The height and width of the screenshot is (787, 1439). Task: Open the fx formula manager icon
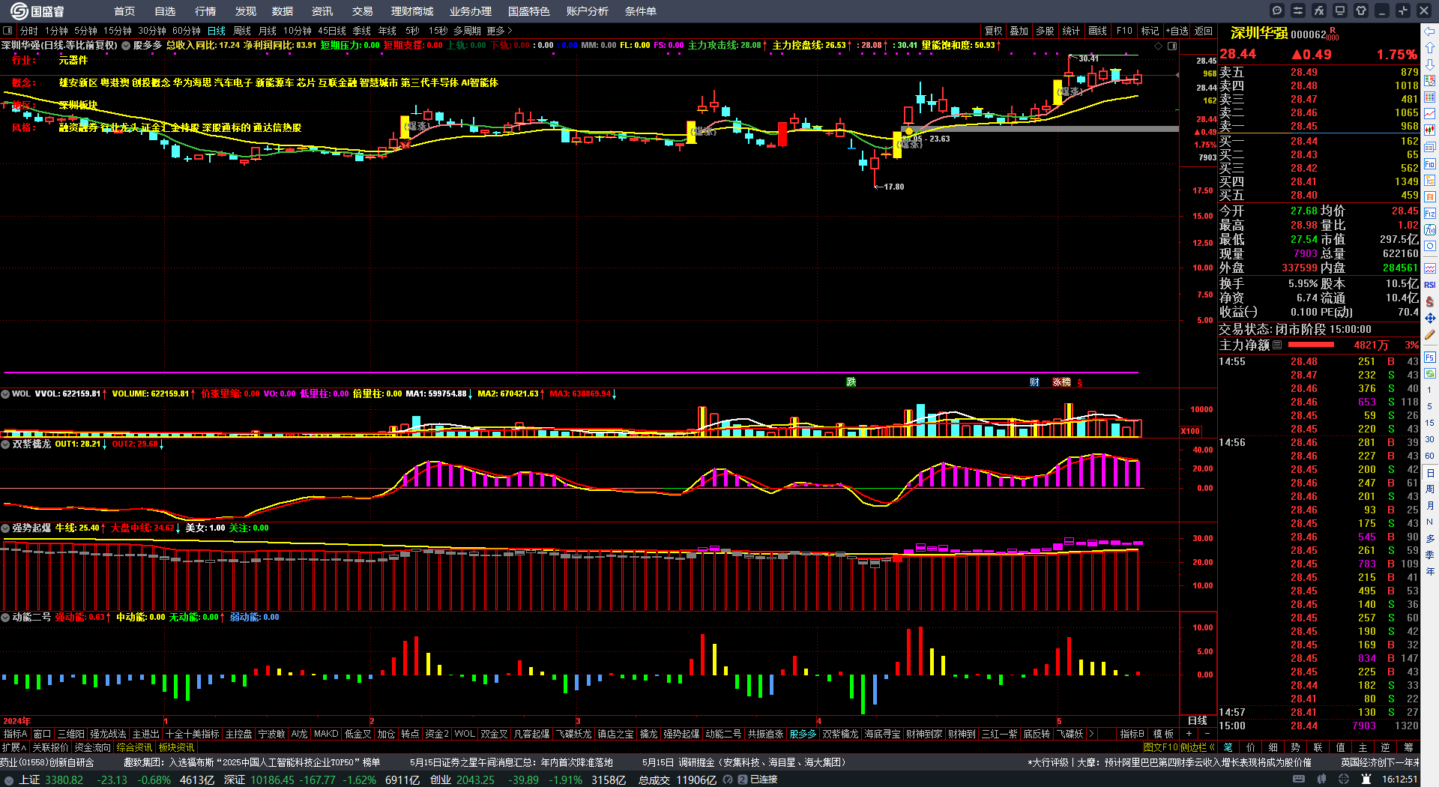(1319, 10)
